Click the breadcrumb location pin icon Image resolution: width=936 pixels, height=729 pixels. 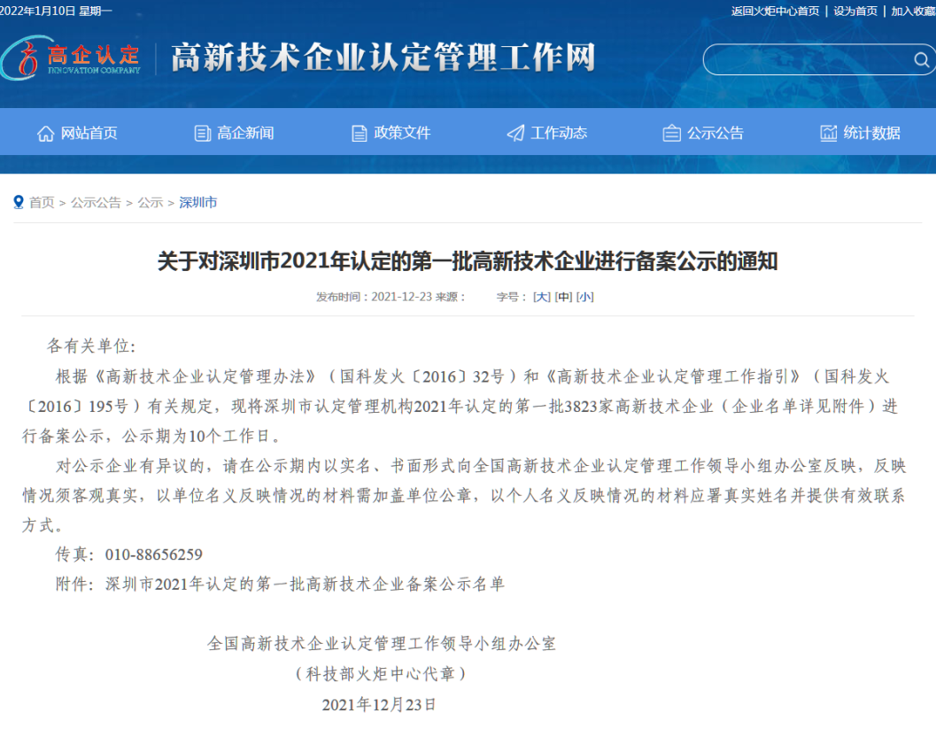19,202
